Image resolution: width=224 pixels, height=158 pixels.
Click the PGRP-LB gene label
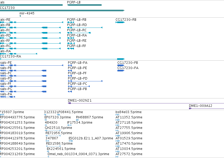pos(74,2)
